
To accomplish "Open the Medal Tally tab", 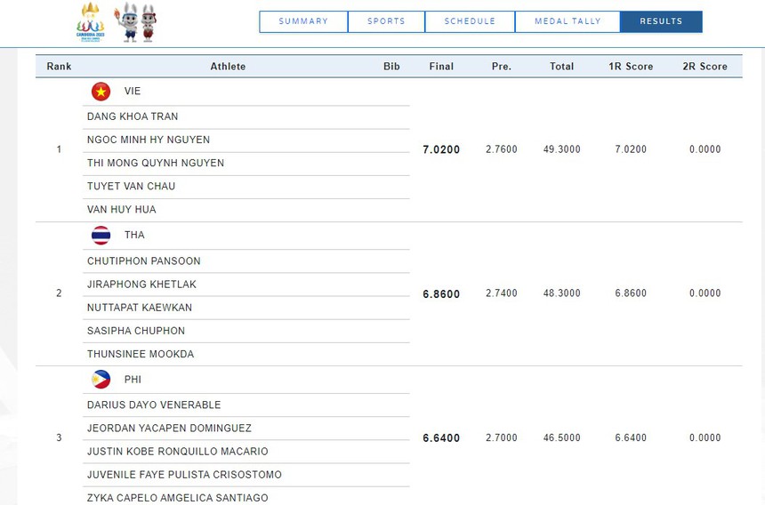I will point(568,21).
